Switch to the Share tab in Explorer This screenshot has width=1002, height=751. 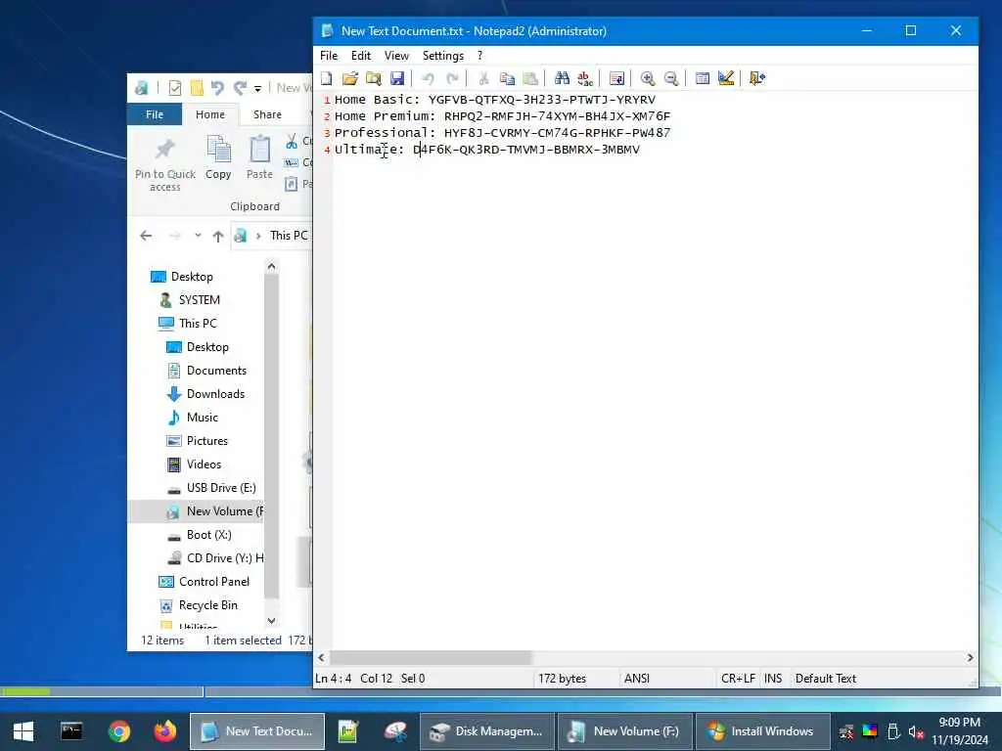pos(267,114)
